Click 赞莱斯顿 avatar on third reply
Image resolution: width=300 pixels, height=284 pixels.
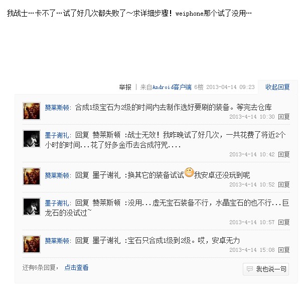tap(32, 176)
